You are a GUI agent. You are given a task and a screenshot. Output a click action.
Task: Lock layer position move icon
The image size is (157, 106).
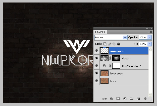tap(114, 44)
